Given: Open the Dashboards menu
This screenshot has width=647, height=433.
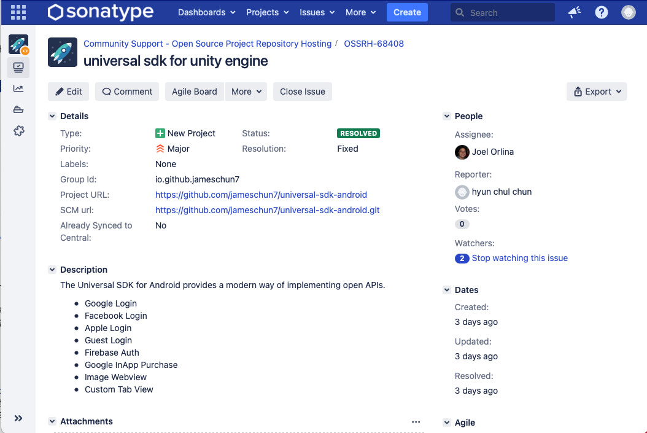Looking at the screenshot, I should 207,12.
